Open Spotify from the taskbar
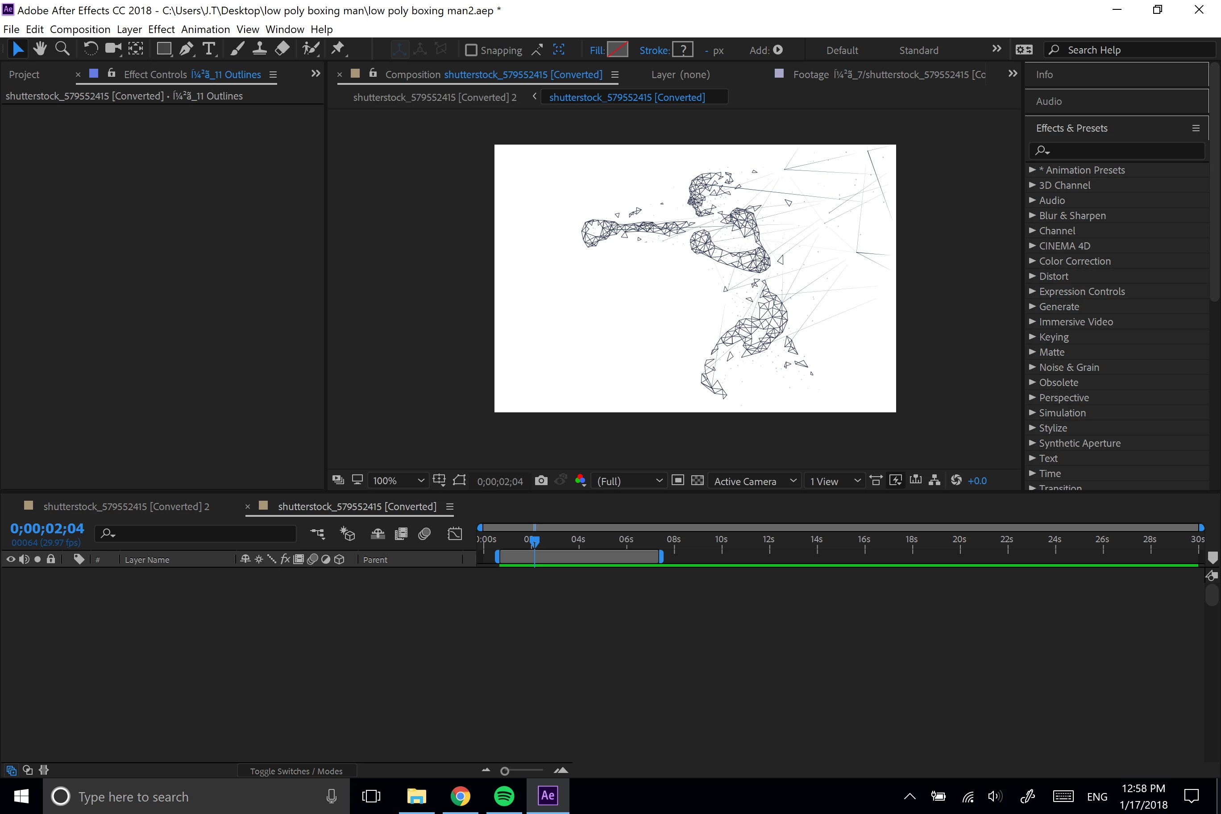This screenshot has width=1221, height=814. point(503,796)
